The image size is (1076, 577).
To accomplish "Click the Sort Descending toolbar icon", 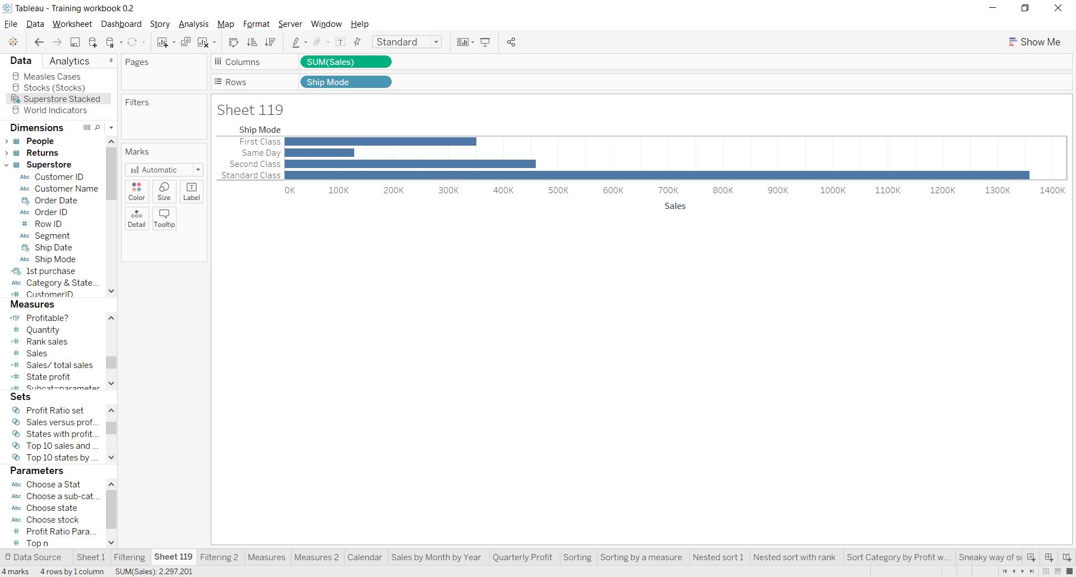I will click(271, 42).
